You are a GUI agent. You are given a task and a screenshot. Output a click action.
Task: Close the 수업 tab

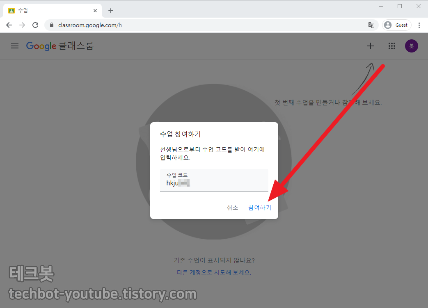(x=95, y=11)
